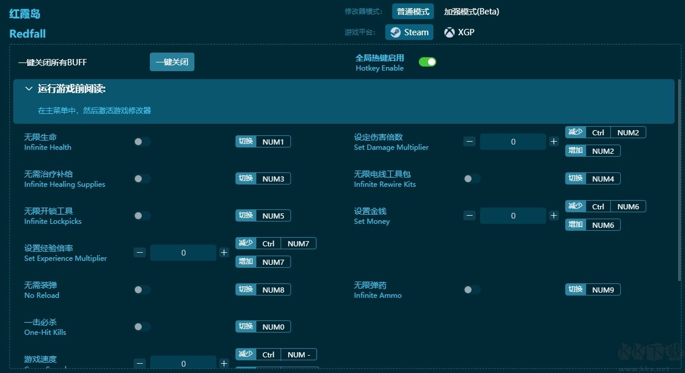This screenshot has height=373, width=685.
Task: Click the 一键关闭 button
Action: point(172,62)
